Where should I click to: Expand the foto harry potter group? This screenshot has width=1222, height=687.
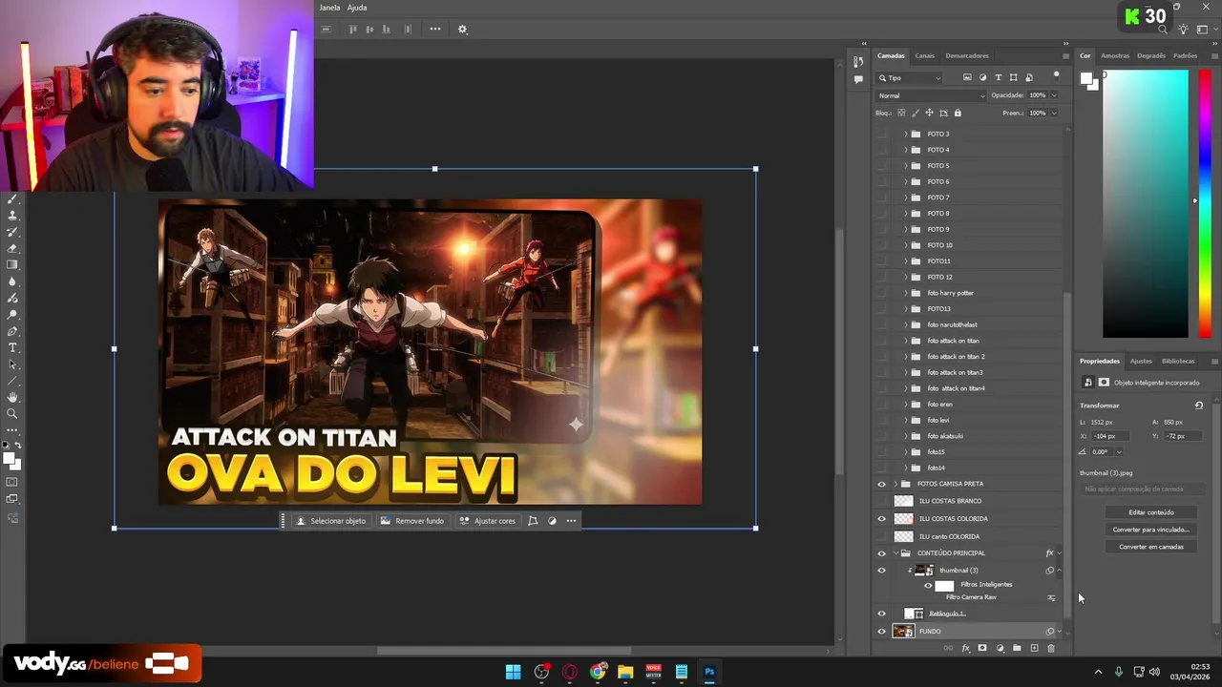tap(905, 293)
